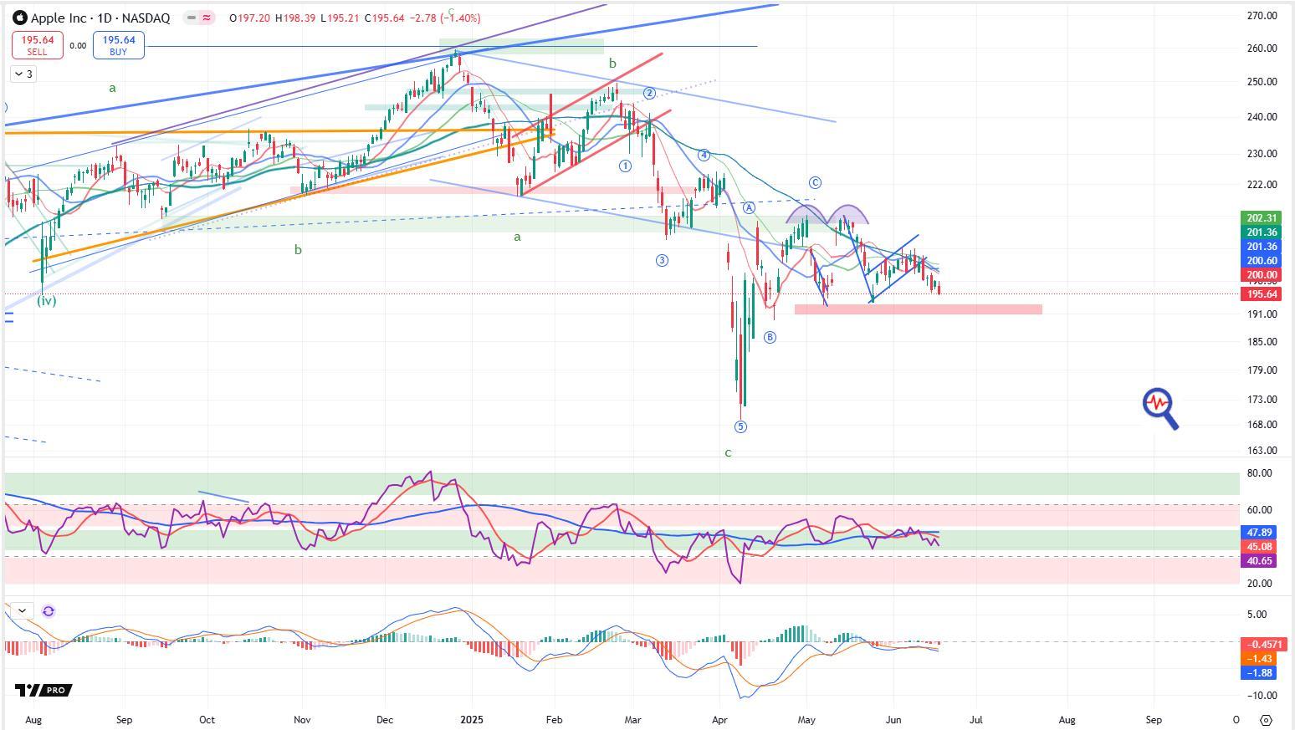Expand the MACD pane legend chevron
This screenshot has height=730, width=1295.
pos(22,611)
